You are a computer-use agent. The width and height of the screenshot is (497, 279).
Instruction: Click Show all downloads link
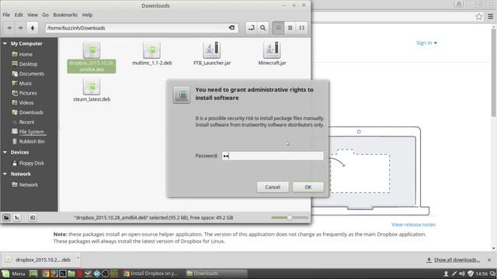(457, 260)
